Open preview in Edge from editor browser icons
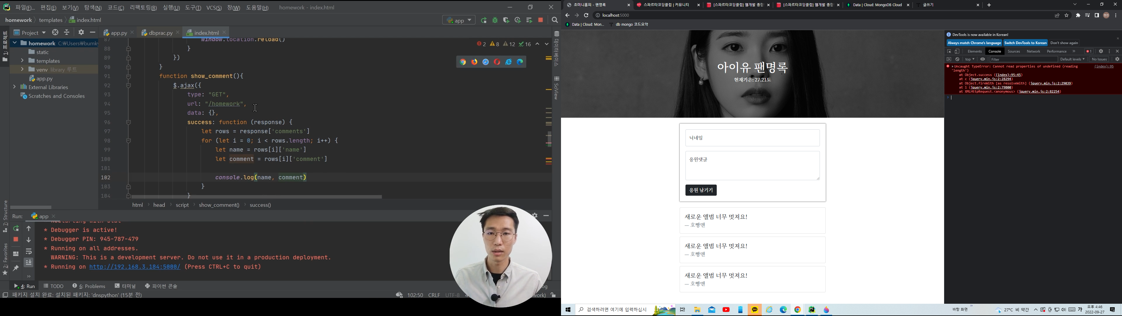Image resolution: width=1122 pixels, height=316 pixels. (x=520, y=62)
